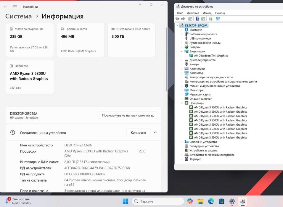This screenshot has height=207, width=283.
Task: Click the Графична карта 496 MB card
Action: 81,40
